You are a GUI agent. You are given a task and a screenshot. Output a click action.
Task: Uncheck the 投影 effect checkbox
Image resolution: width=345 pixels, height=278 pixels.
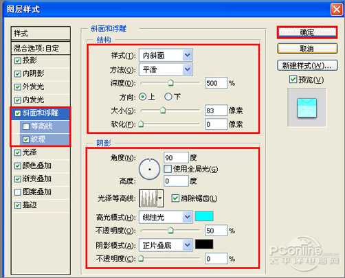pyautogui.click(x=18, y=60)
